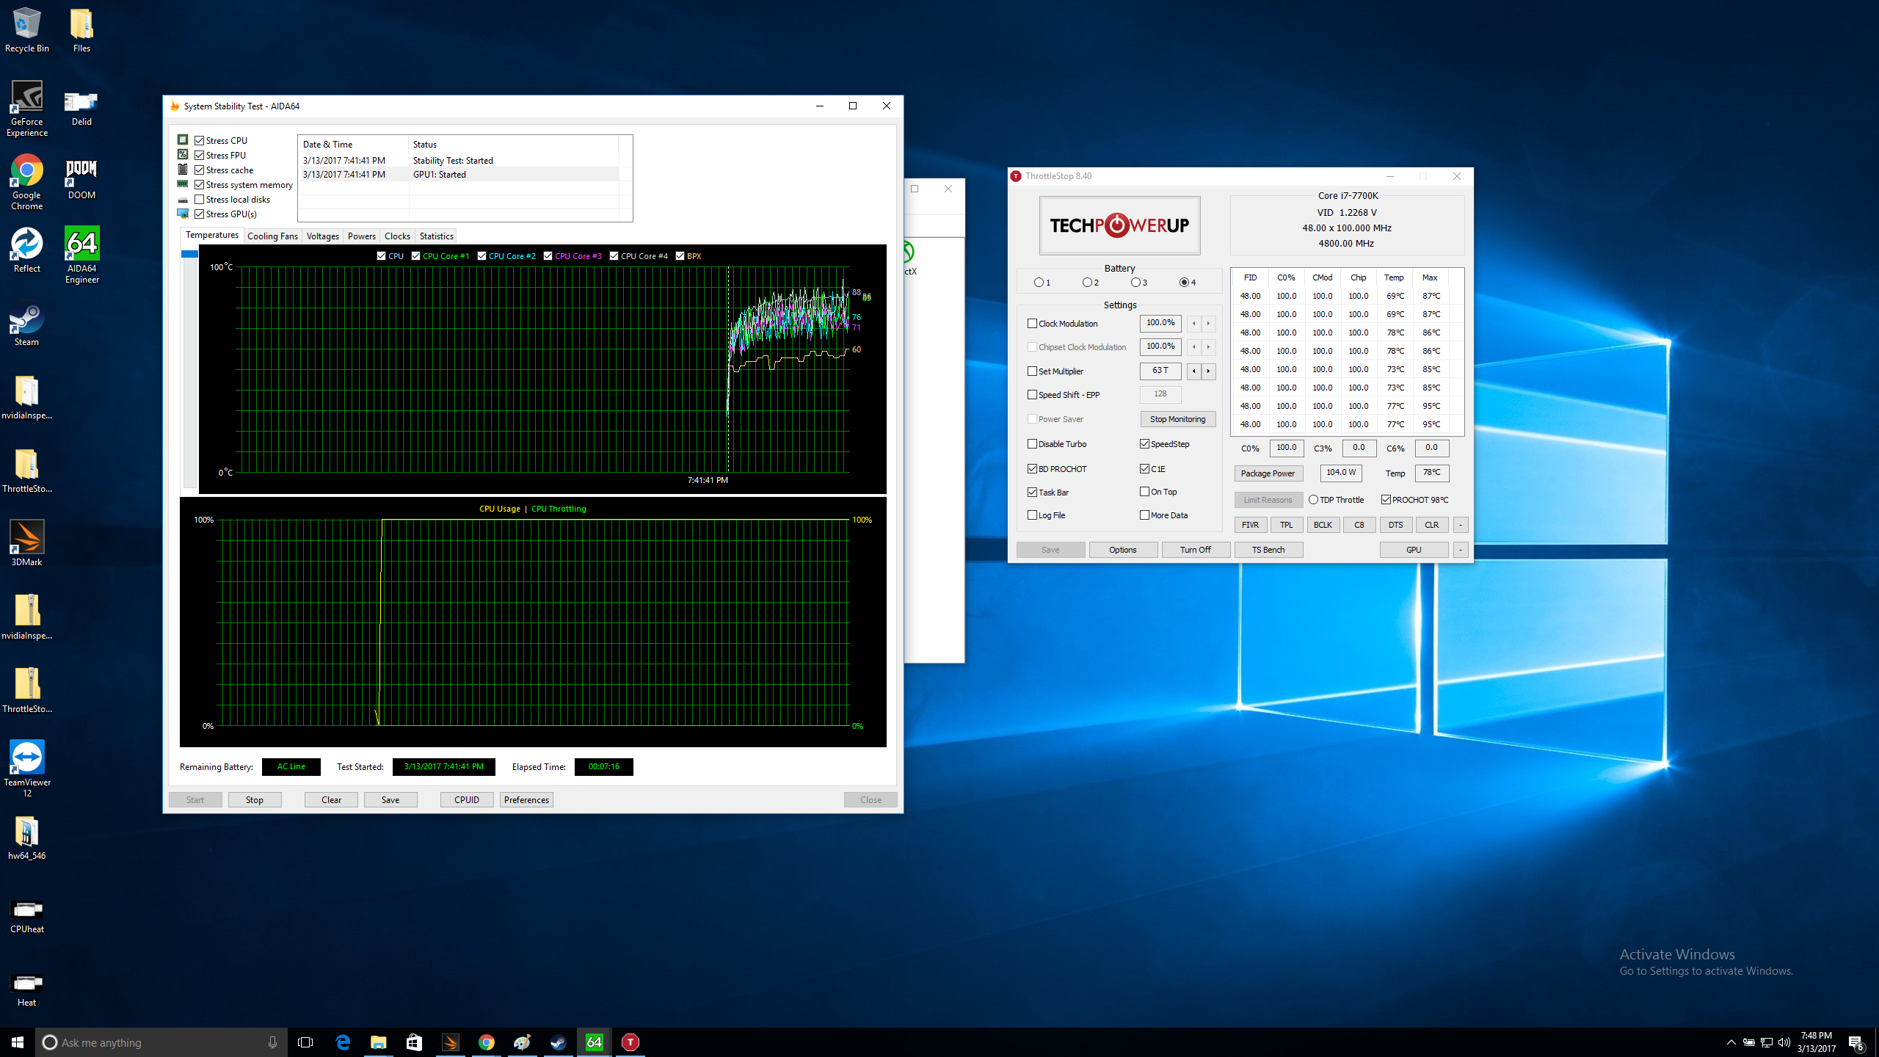The width and height of the screenshot is (1879, 1057).
Task: Switch to Clocks tab
Action: click(x=397, y=236)
